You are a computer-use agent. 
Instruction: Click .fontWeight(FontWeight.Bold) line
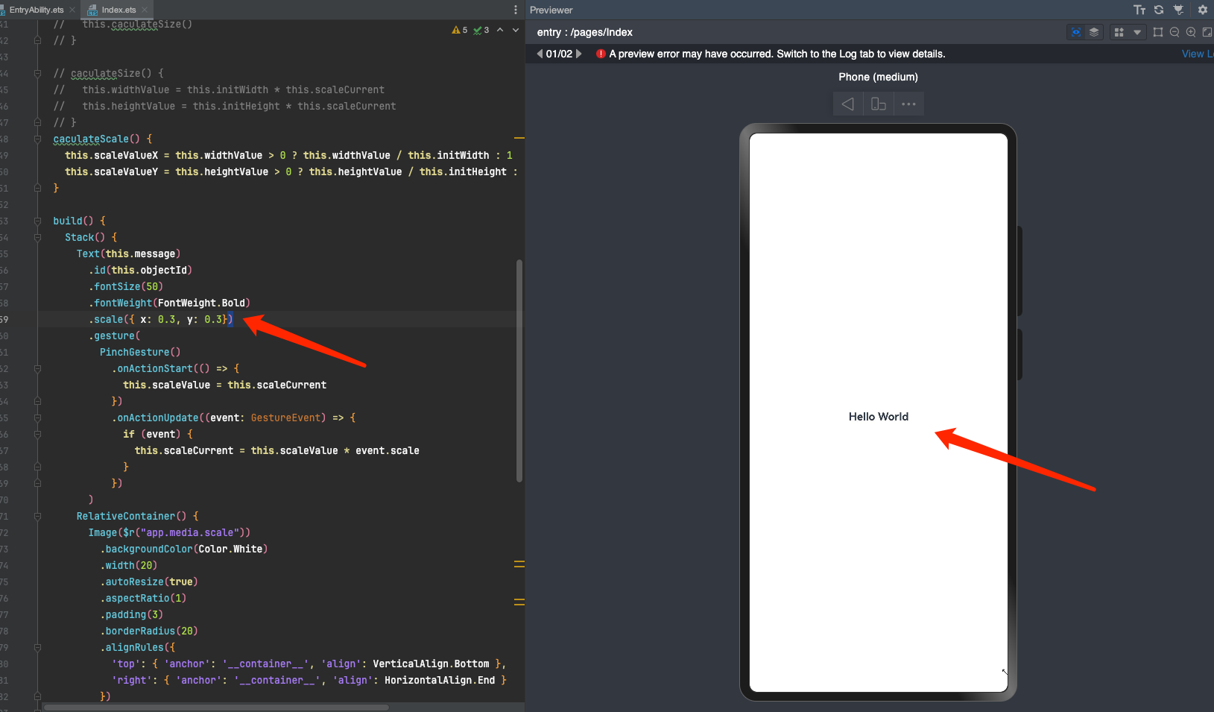point(169,303)
